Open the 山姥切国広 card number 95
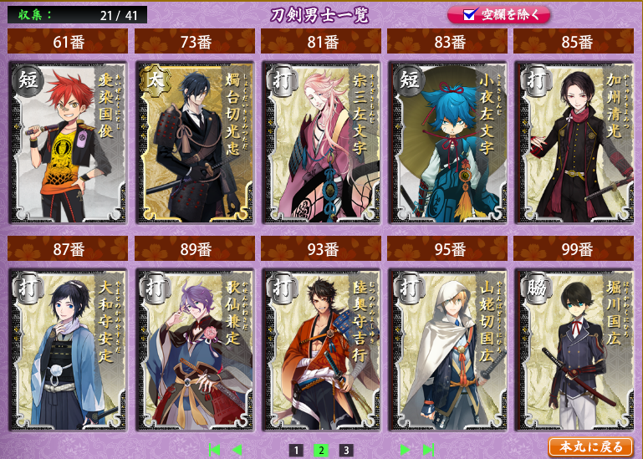 pyautogui.click(x=447, y=349)
